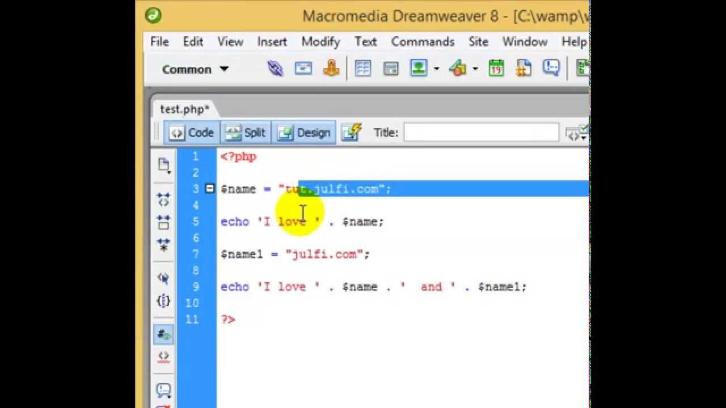Insert a Date with the calendar icon
This screenshot has width=726, height=408.
[496, 69]
